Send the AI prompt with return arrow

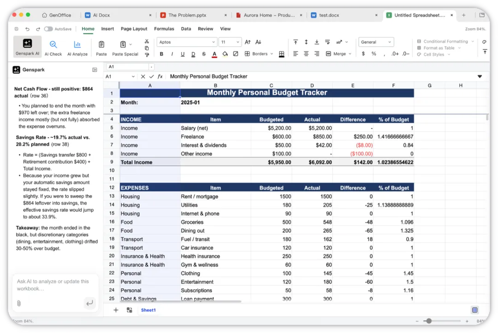pos(89,303)
